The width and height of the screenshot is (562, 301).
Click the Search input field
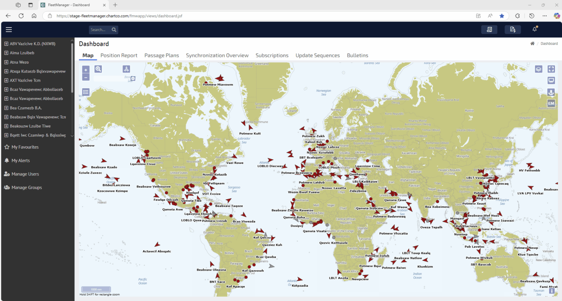coord(99,30)
